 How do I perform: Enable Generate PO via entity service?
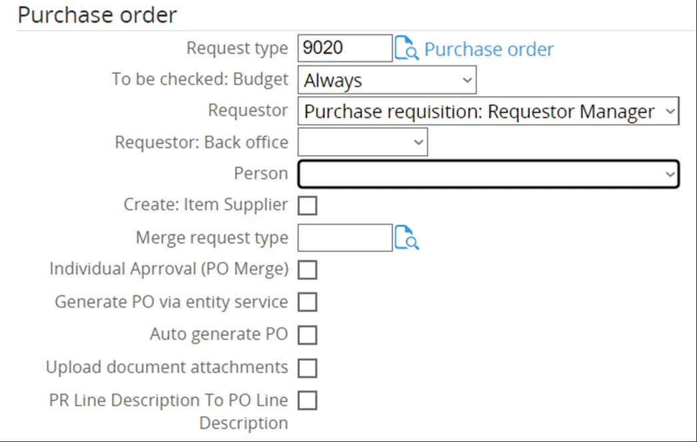click(x=307, y=302)
